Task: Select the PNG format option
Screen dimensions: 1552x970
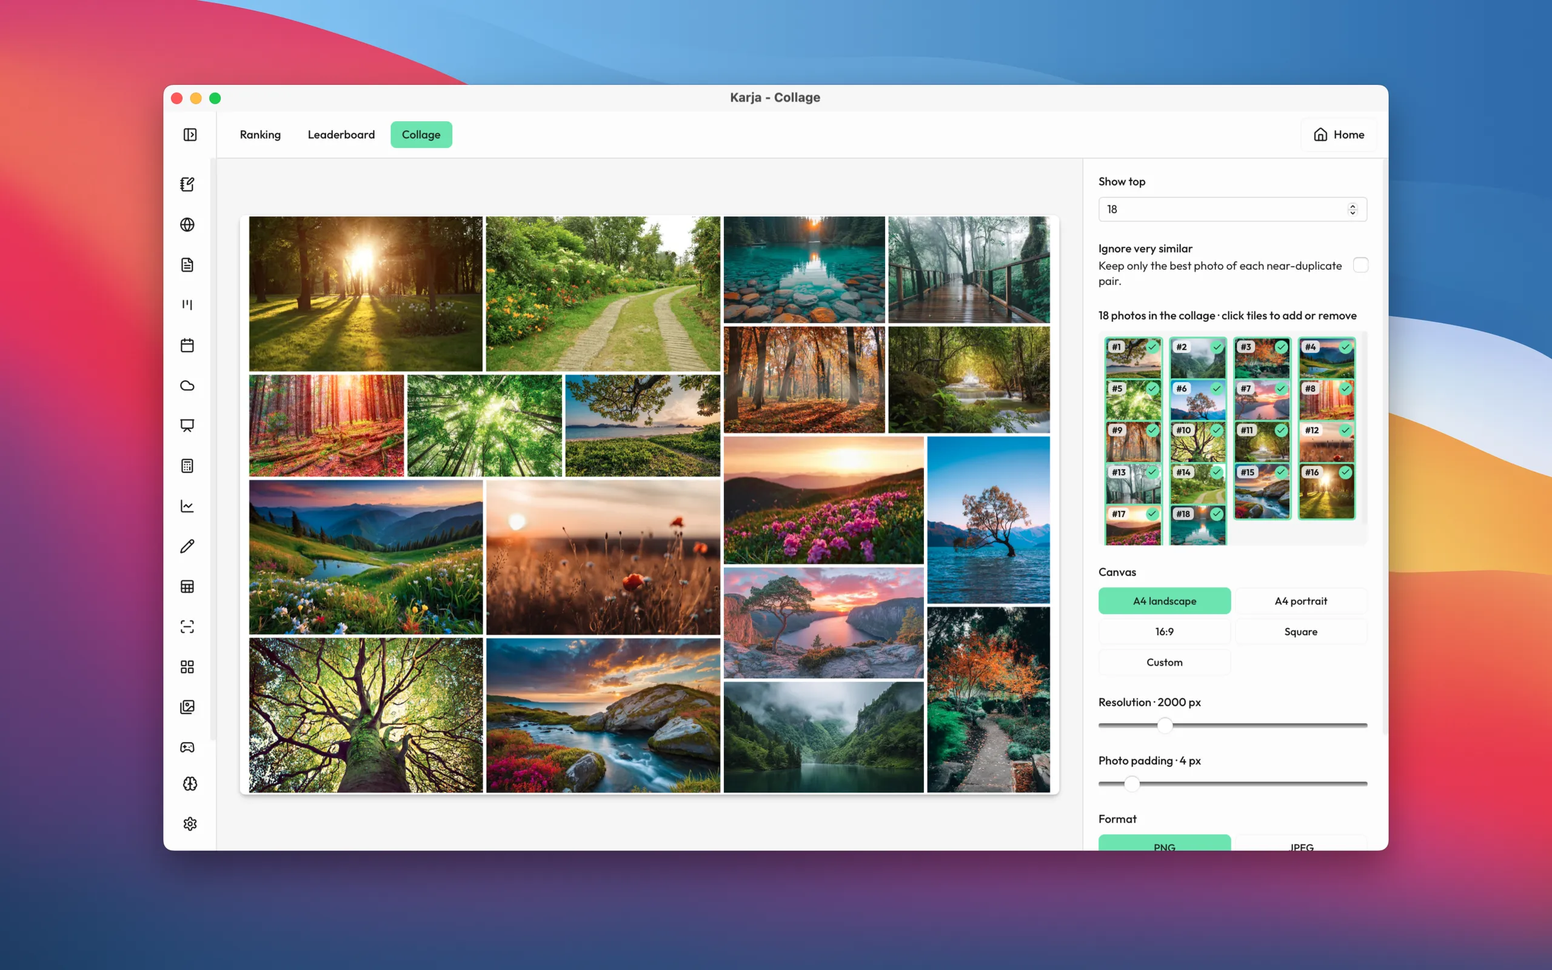Action: point(1164,843)
